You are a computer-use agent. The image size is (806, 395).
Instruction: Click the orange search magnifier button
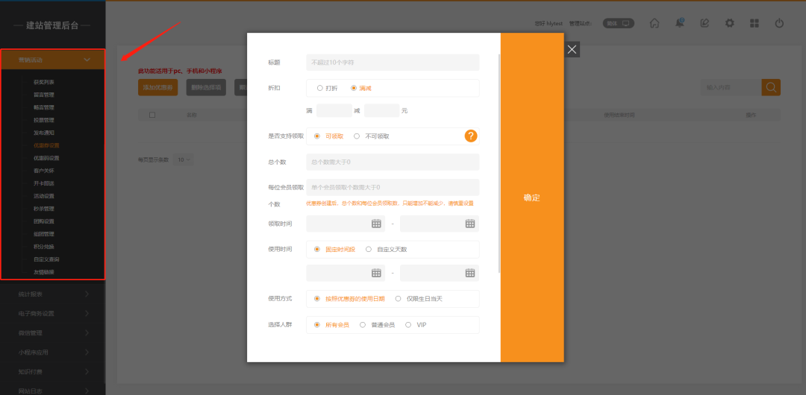click(771, 87)
